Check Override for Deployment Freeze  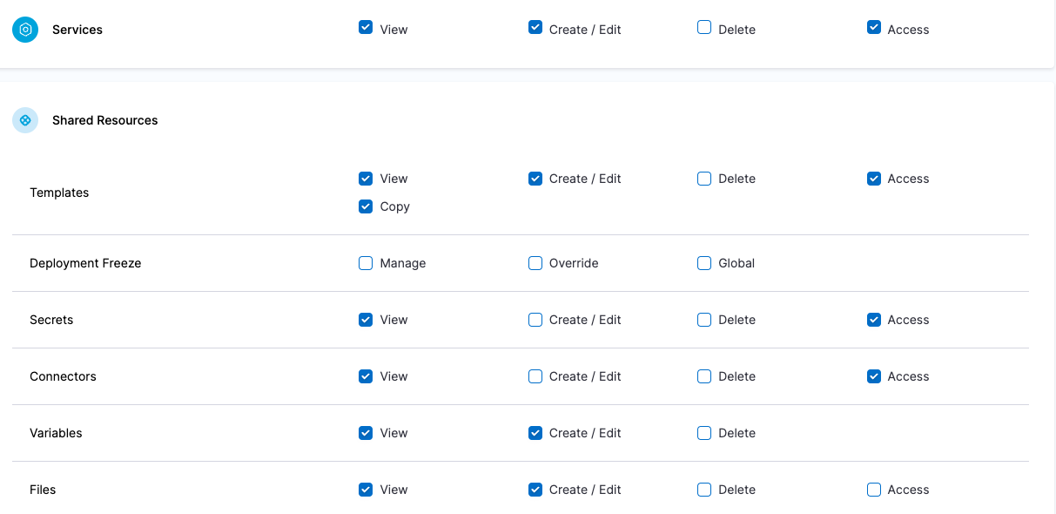click(535, 262)
